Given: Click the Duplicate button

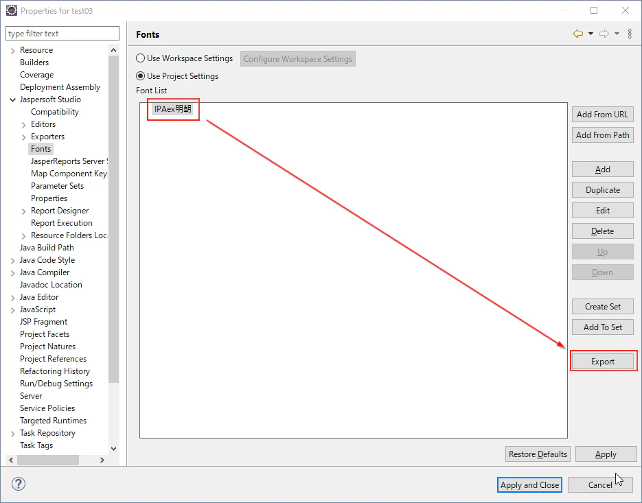Looking at the screenshot, I should [602, 190].
